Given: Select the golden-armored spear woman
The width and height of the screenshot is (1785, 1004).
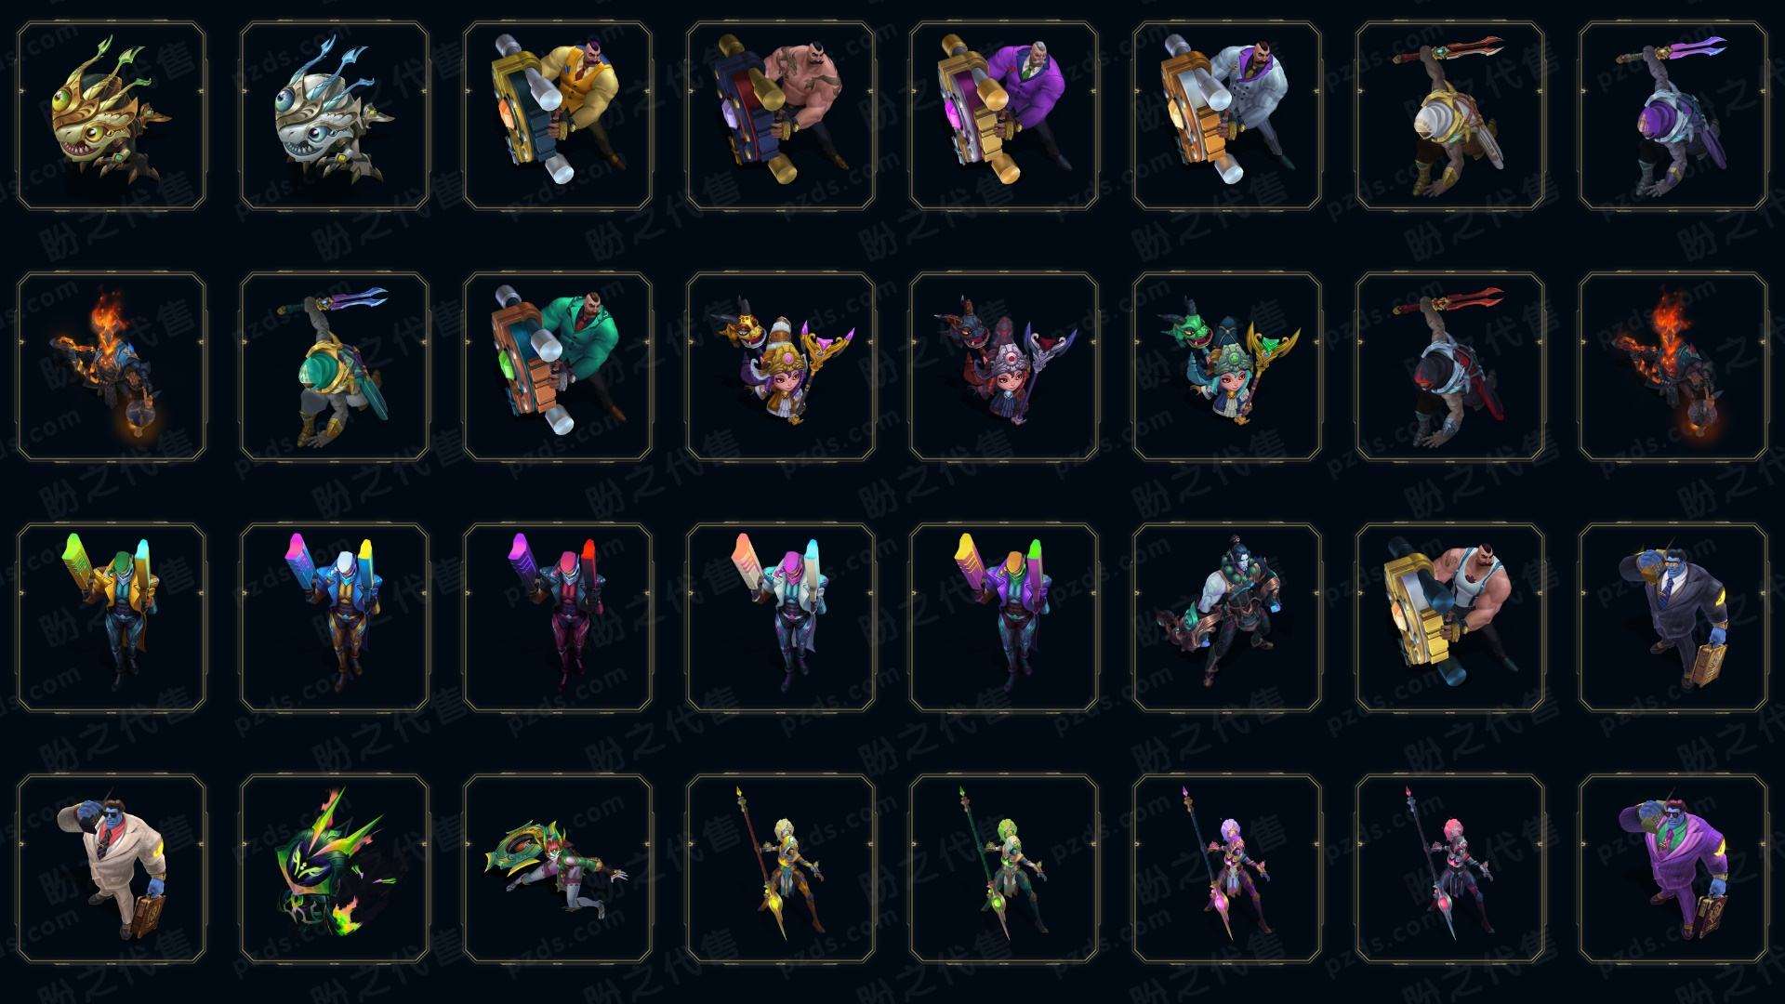Looking at the screenshot, I should (781, 868).
